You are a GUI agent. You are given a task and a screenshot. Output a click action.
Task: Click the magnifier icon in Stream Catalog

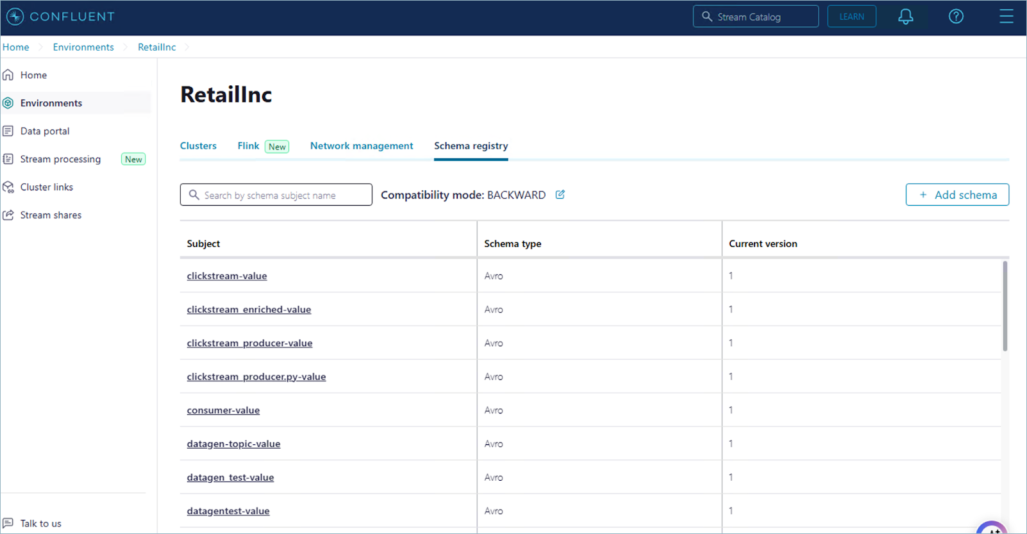click(707, 17)
